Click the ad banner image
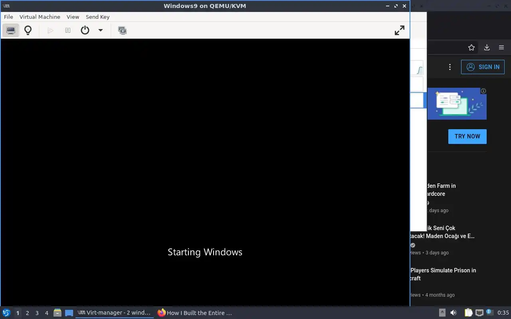The height and width of the screenshot is (319, 511). click(457, 104)
